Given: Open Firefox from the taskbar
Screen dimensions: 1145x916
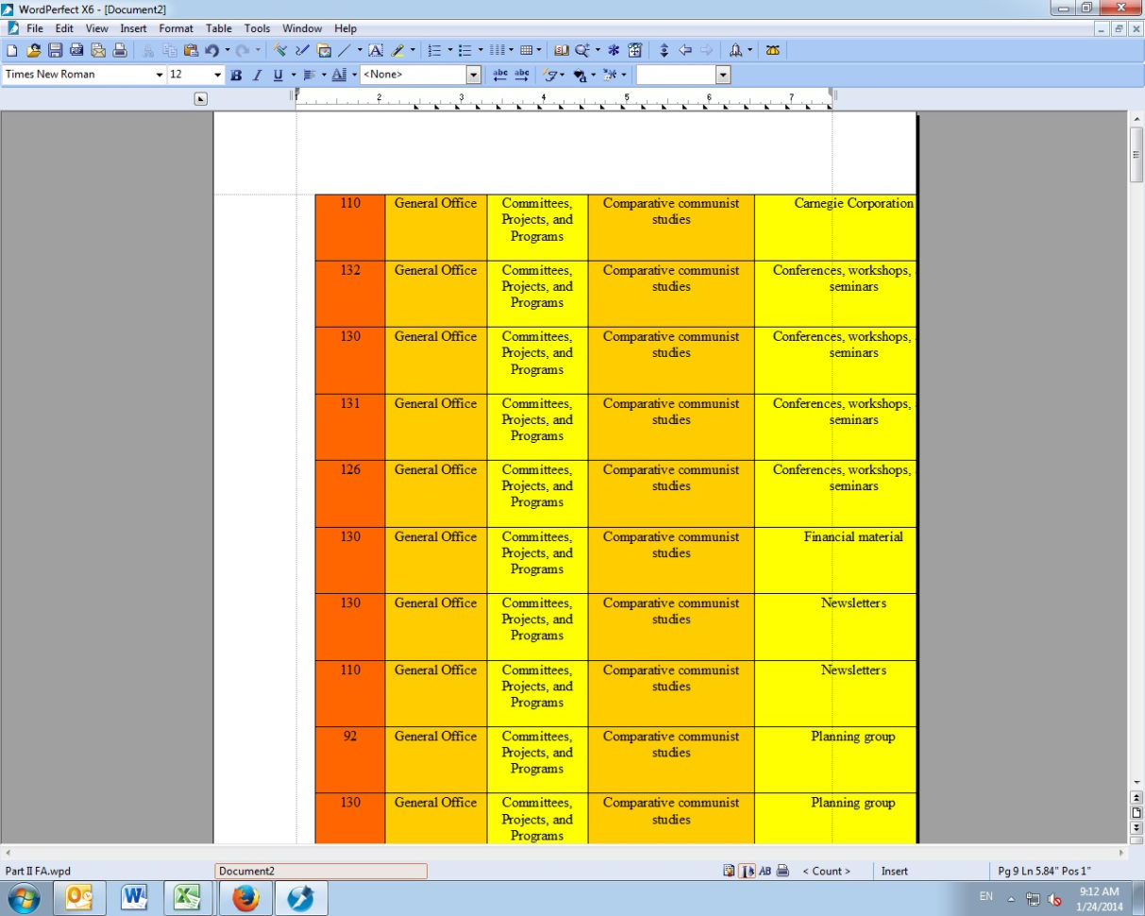Looking at the screenshot, I should tap(245, 898).
